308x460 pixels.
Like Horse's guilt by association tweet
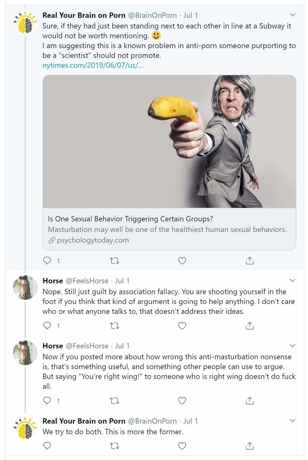pos(182,326)
